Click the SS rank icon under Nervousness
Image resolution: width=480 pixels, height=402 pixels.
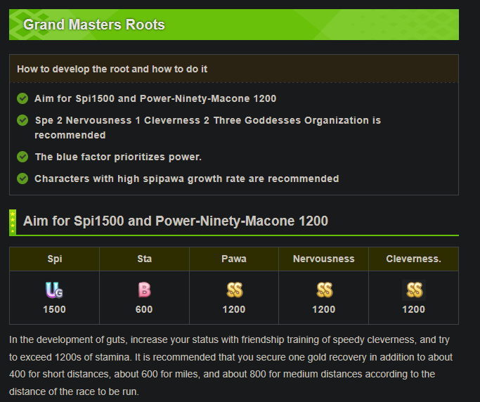pos(324,290)
